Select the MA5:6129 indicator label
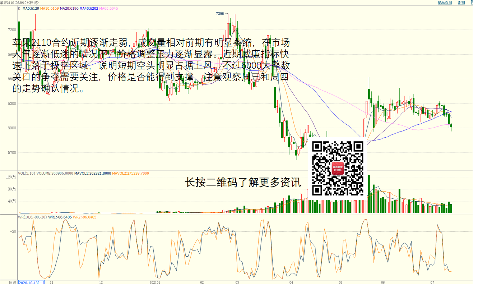This screenshot has height=285, width=478. pyautogui.click(x=31, y=8)
